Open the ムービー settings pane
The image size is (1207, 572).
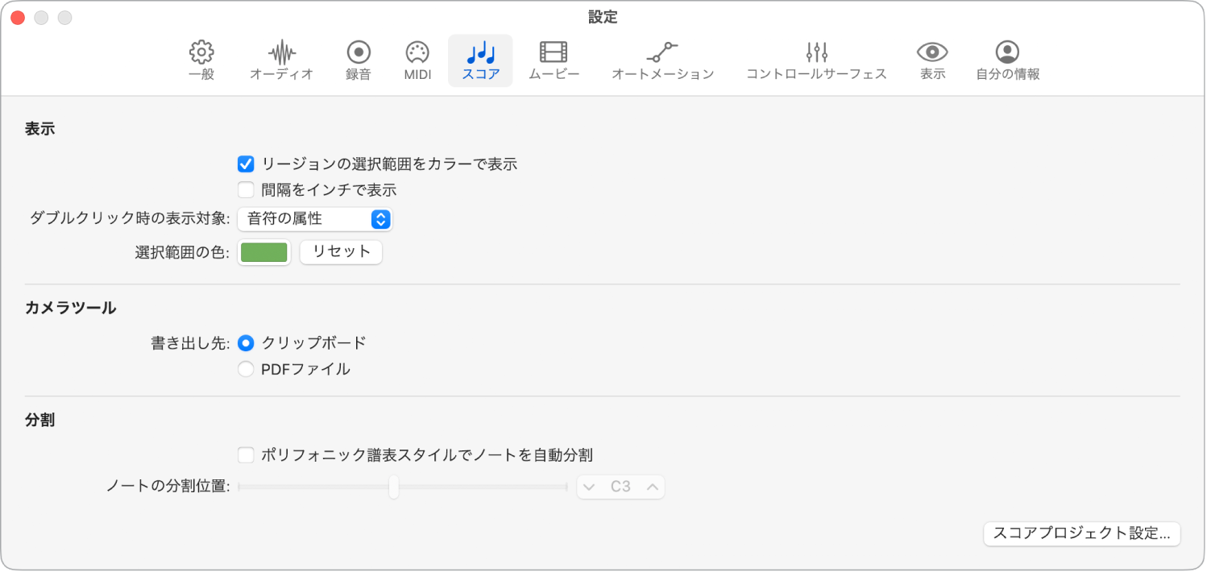pyautogui.click(x=554, y=60)
